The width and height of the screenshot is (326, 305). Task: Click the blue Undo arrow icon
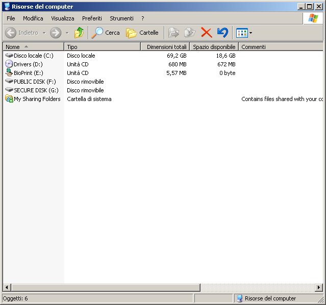coord(222,33)
